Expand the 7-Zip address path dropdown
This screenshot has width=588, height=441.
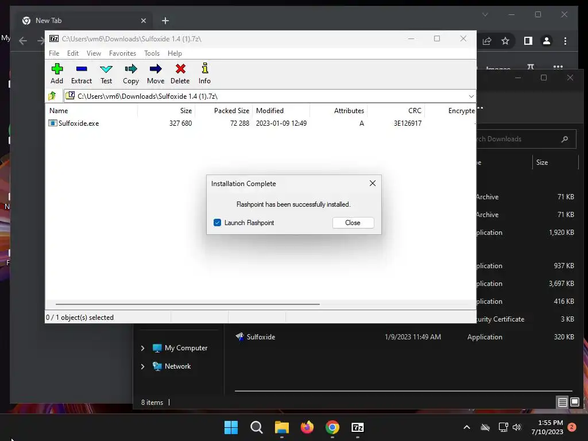[471, 96]
